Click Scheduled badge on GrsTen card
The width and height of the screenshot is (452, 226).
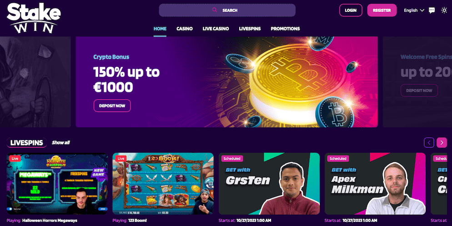[x=232, y=159]
